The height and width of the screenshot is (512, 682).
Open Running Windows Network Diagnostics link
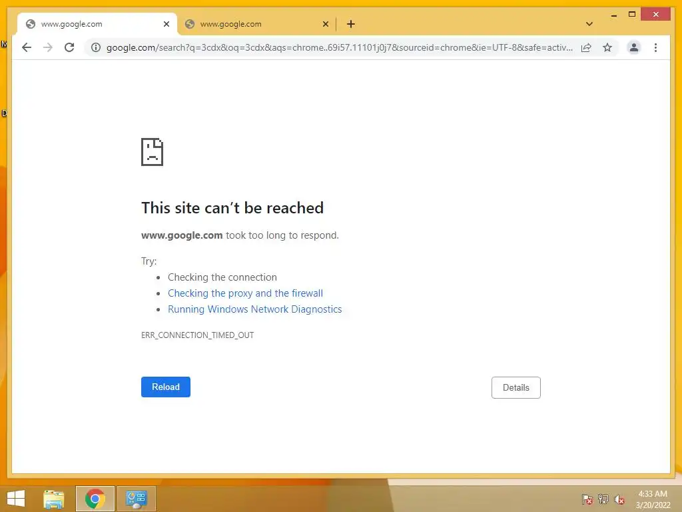click(255, 309)
